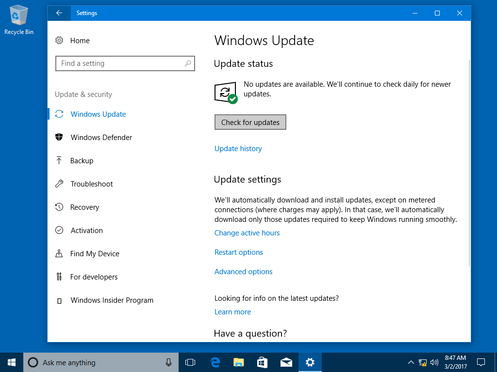Open Home using the gear icon
The height and width of the screenshot is (372, 497).
59,40
